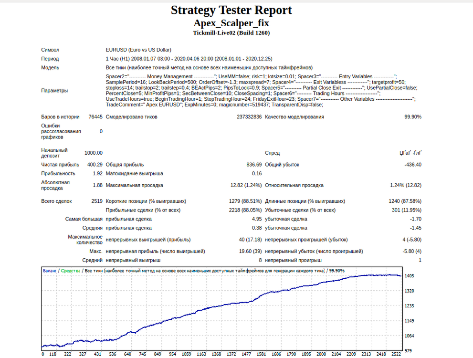The width and height of the screenshot is (473, 358).
Task: Click the symbol value 'EURUSD (Euro vs US Dollar)'
Action: click(138, 50)
